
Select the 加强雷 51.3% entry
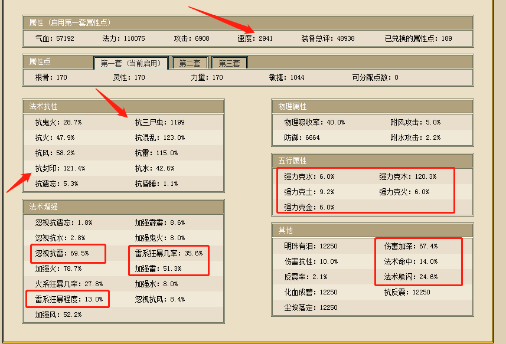click(x=158, y=268)
